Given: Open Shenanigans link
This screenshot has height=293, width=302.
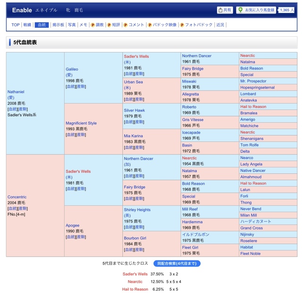Looking at the screenshot, I should [252, 139].
